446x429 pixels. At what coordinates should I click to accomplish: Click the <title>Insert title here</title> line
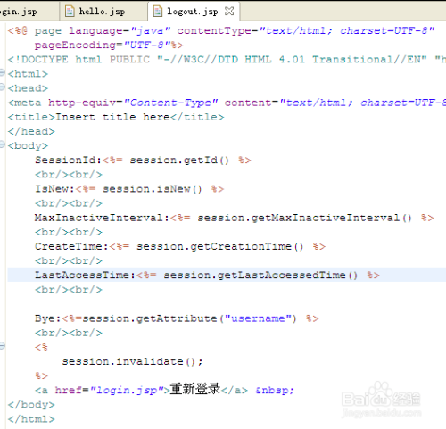116,117
